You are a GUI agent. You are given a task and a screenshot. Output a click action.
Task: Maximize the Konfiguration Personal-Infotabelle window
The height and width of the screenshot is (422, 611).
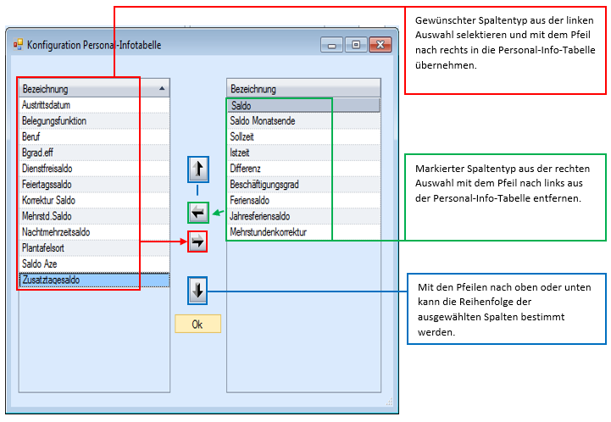tap(356, 45)
